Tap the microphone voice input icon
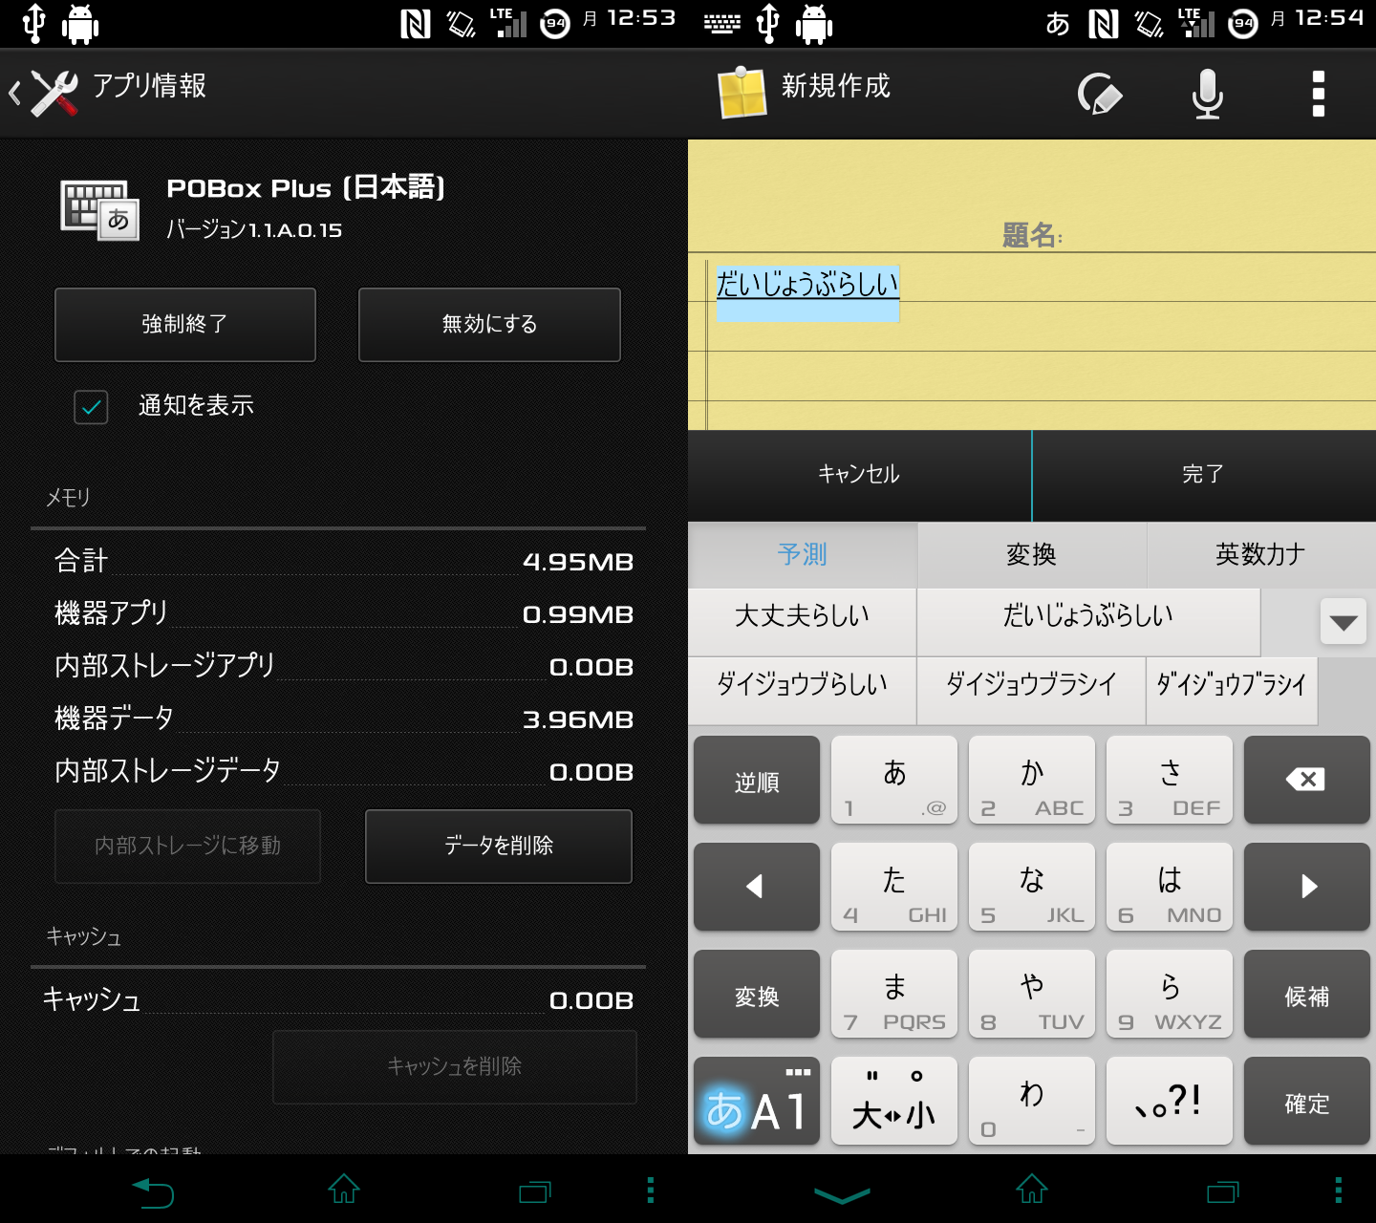 pos(1208,94)
